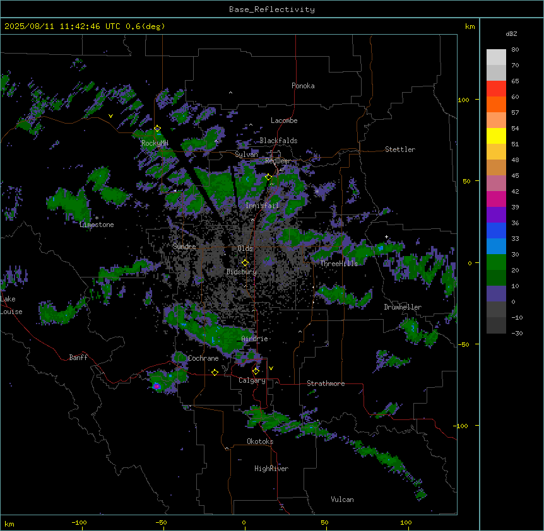Click the magenta 39 dBZ legend swatch
Viewport: 544px width, 531px height.
pos(496,199)
